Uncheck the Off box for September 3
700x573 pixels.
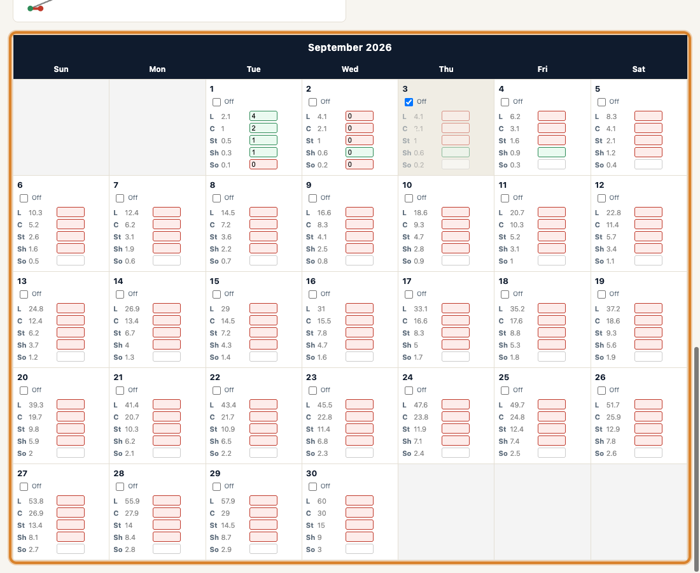(x=409, y=103)
